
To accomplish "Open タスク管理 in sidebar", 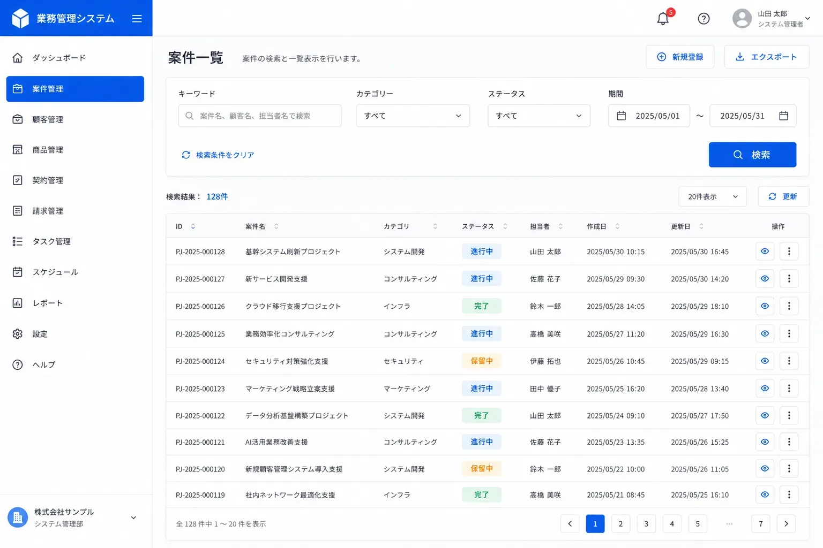I will 75,241.
